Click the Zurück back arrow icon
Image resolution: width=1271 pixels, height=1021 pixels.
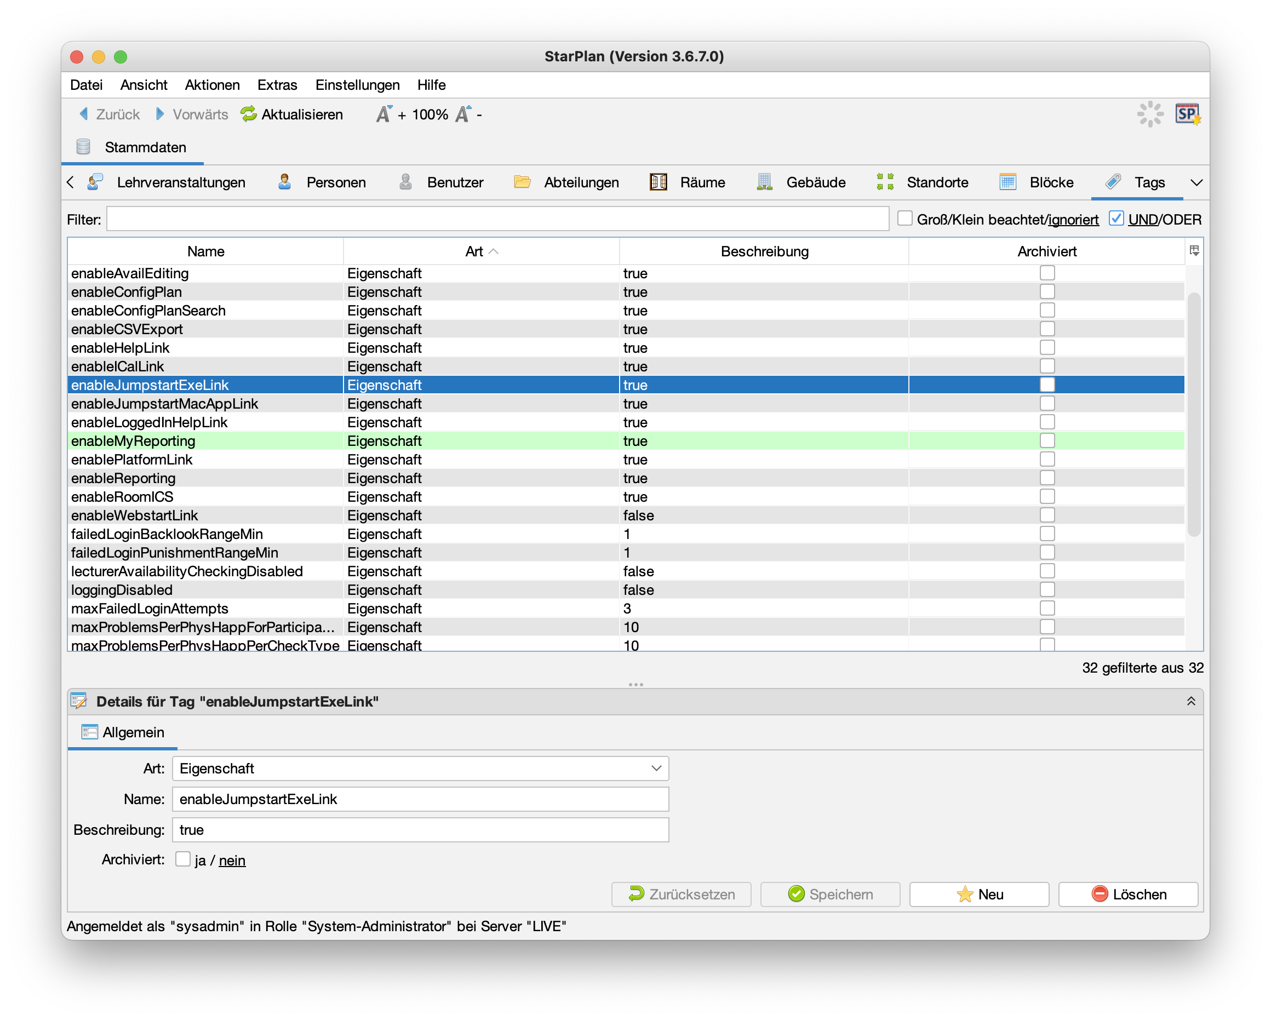click(x=84, y=114)
